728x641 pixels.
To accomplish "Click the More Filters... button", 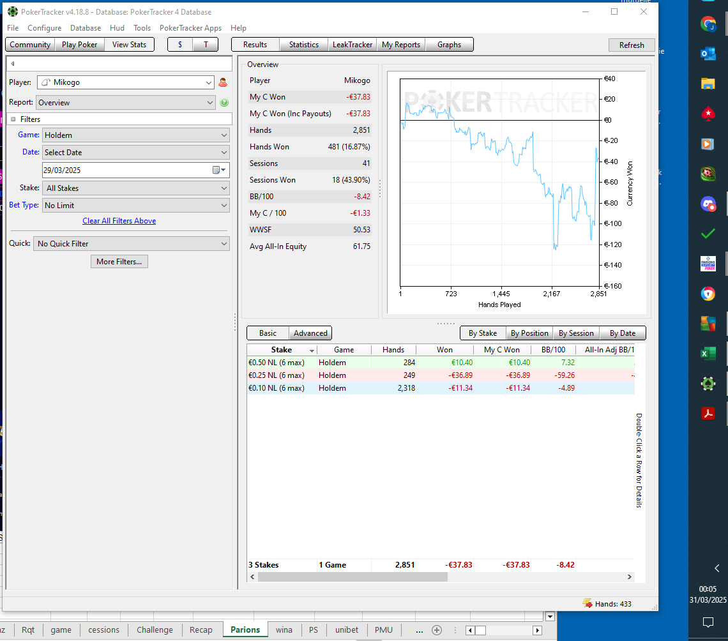I will 119,262.
